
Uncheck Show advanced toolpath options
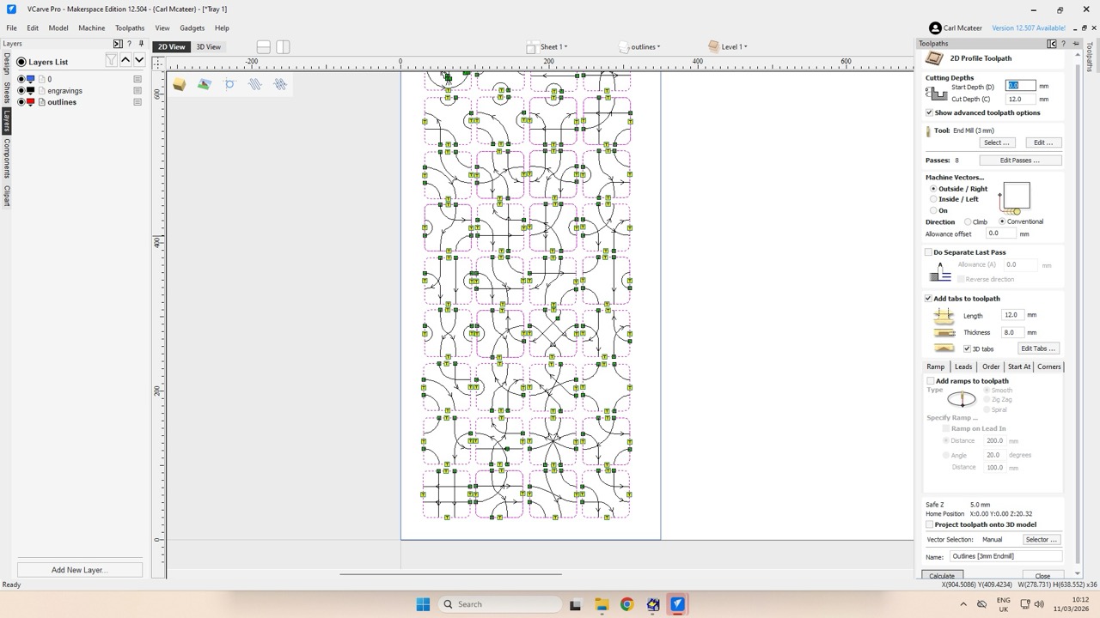coord(929,112)
